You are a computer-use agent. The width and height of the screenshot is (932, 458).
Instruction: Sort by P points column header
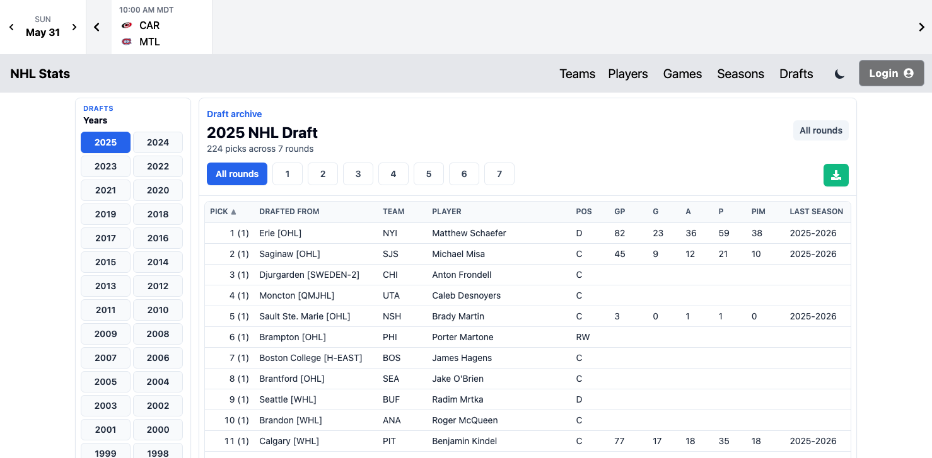(721, 212)
